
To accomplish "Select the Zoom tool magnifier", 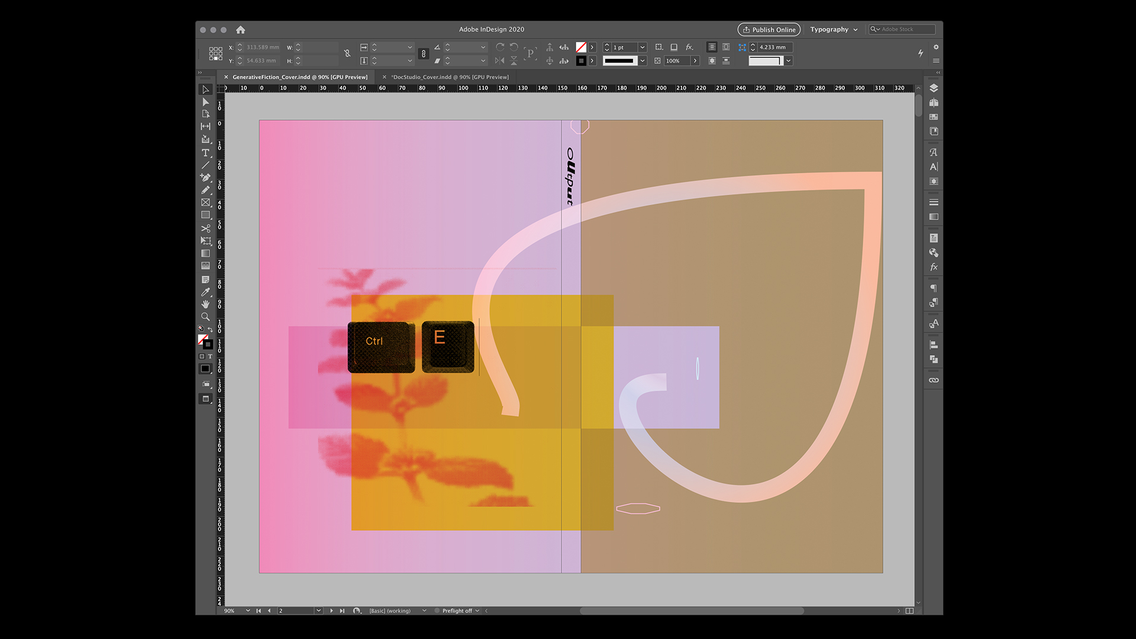I will pyautogui.click(x=205, y=317).
